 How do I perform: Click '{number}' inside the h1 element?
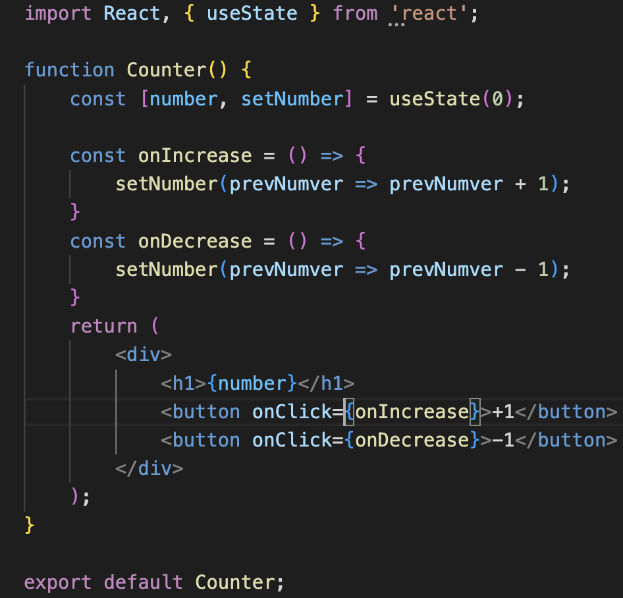pos(252,383)
